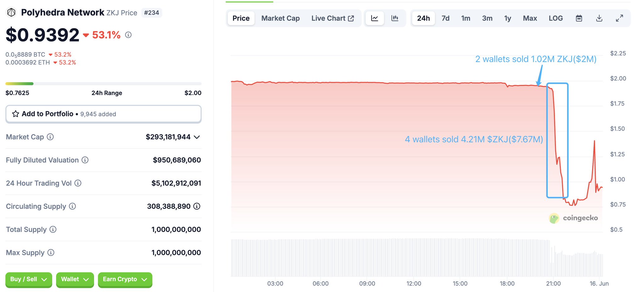
Task: Open Live Chart external link tab
Action: (x=333, y=18)
